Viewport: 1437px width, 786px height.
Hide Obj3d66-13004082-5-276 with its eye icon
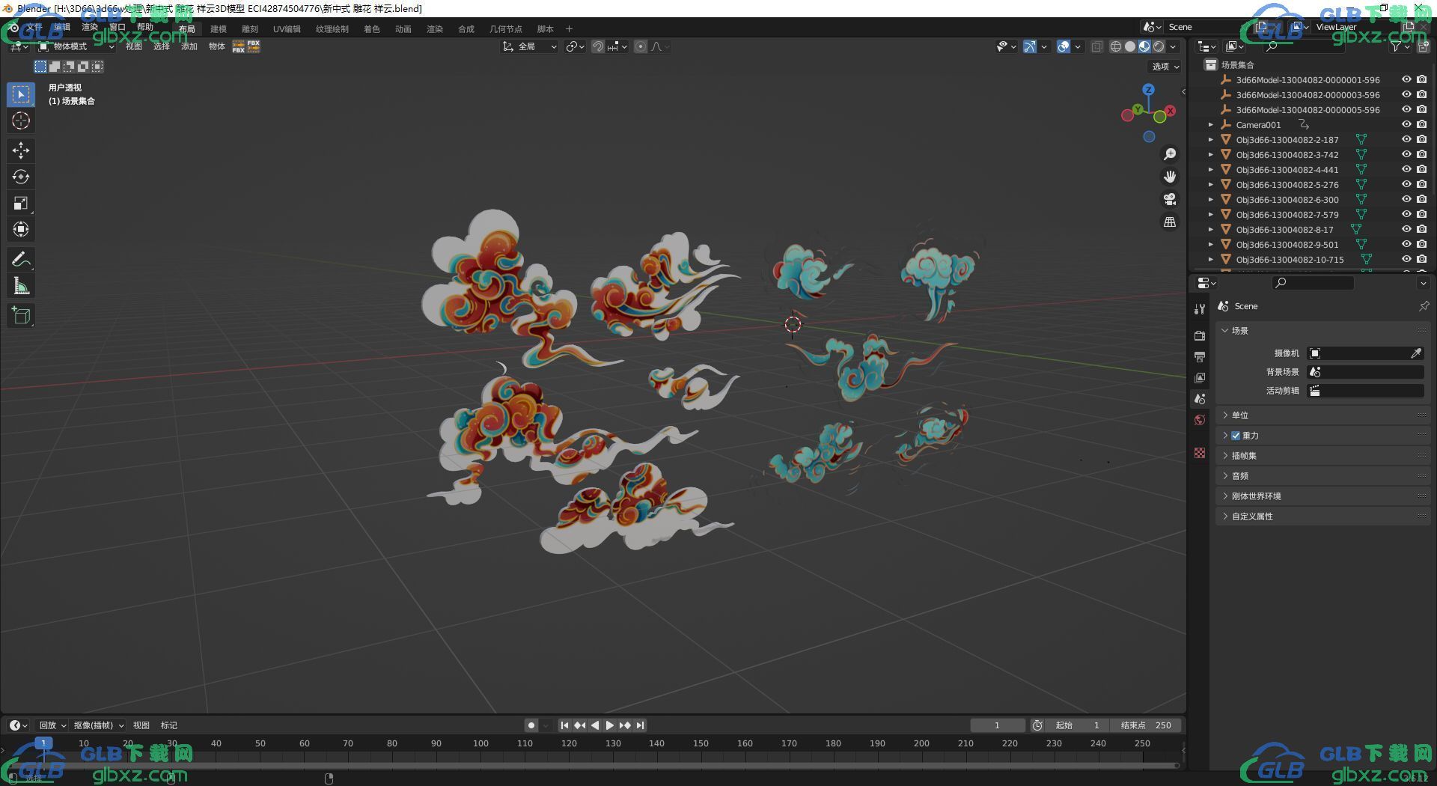tap(1406, 184)
